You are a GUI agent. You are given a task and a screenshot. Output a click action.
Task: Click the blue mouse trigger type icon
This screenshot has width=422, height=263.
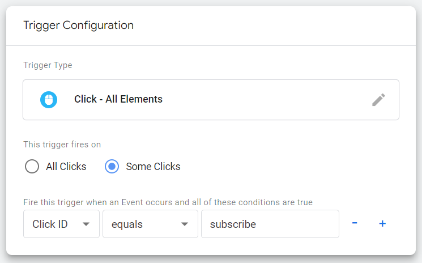49,100
